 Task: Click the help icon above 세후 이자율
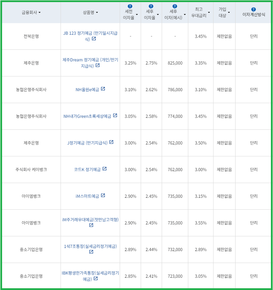tap(151, 6)
